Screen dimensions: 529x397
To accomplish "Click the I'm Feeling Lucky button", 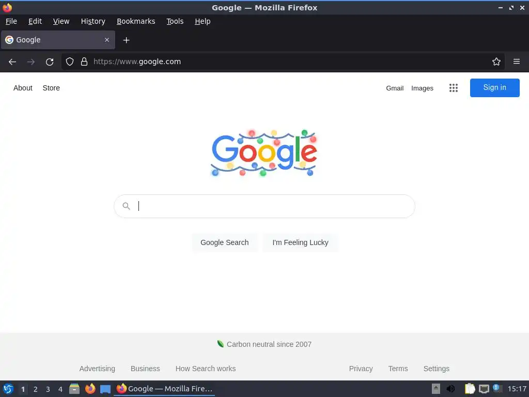I will 300,242.
